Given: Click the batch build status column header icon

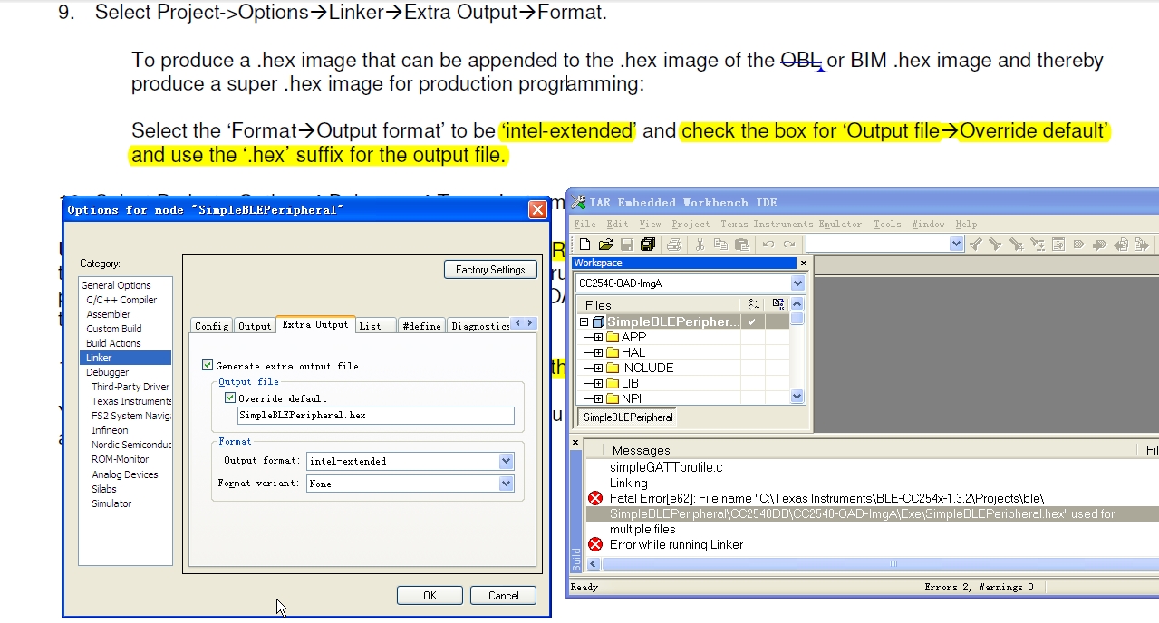Looking at the screenshot, I should (x=778, y=305).
